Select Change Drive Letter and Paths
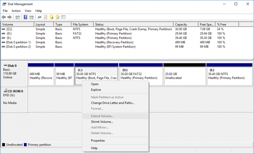Image resolution: width=254 pixels, height=154 pixels. (x=115, y=103)
